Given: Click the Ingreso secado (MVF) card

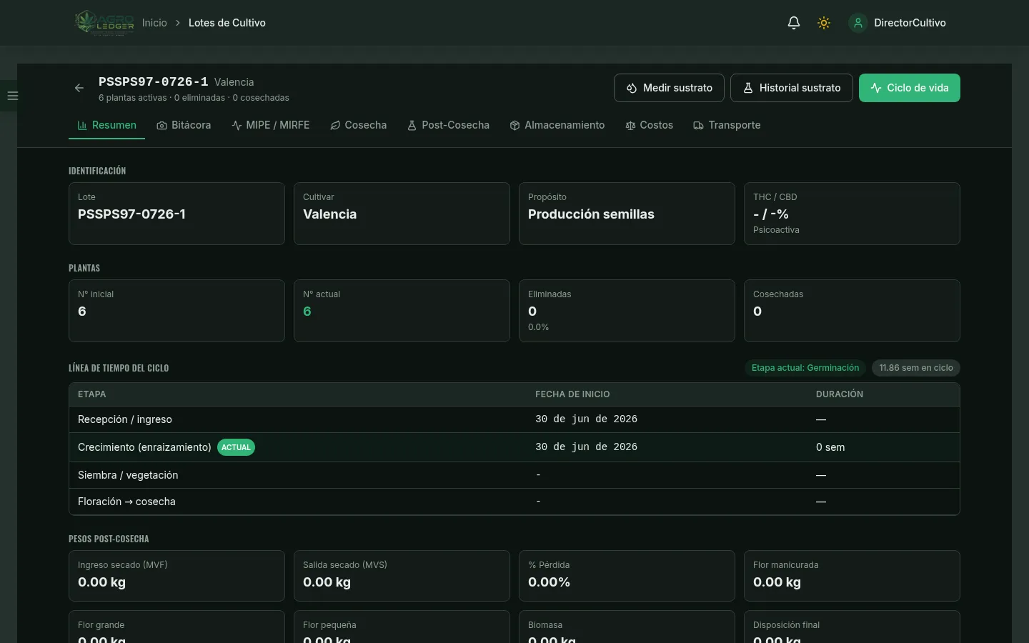Looking at the screenshot, I should click(x=177, y=576).
